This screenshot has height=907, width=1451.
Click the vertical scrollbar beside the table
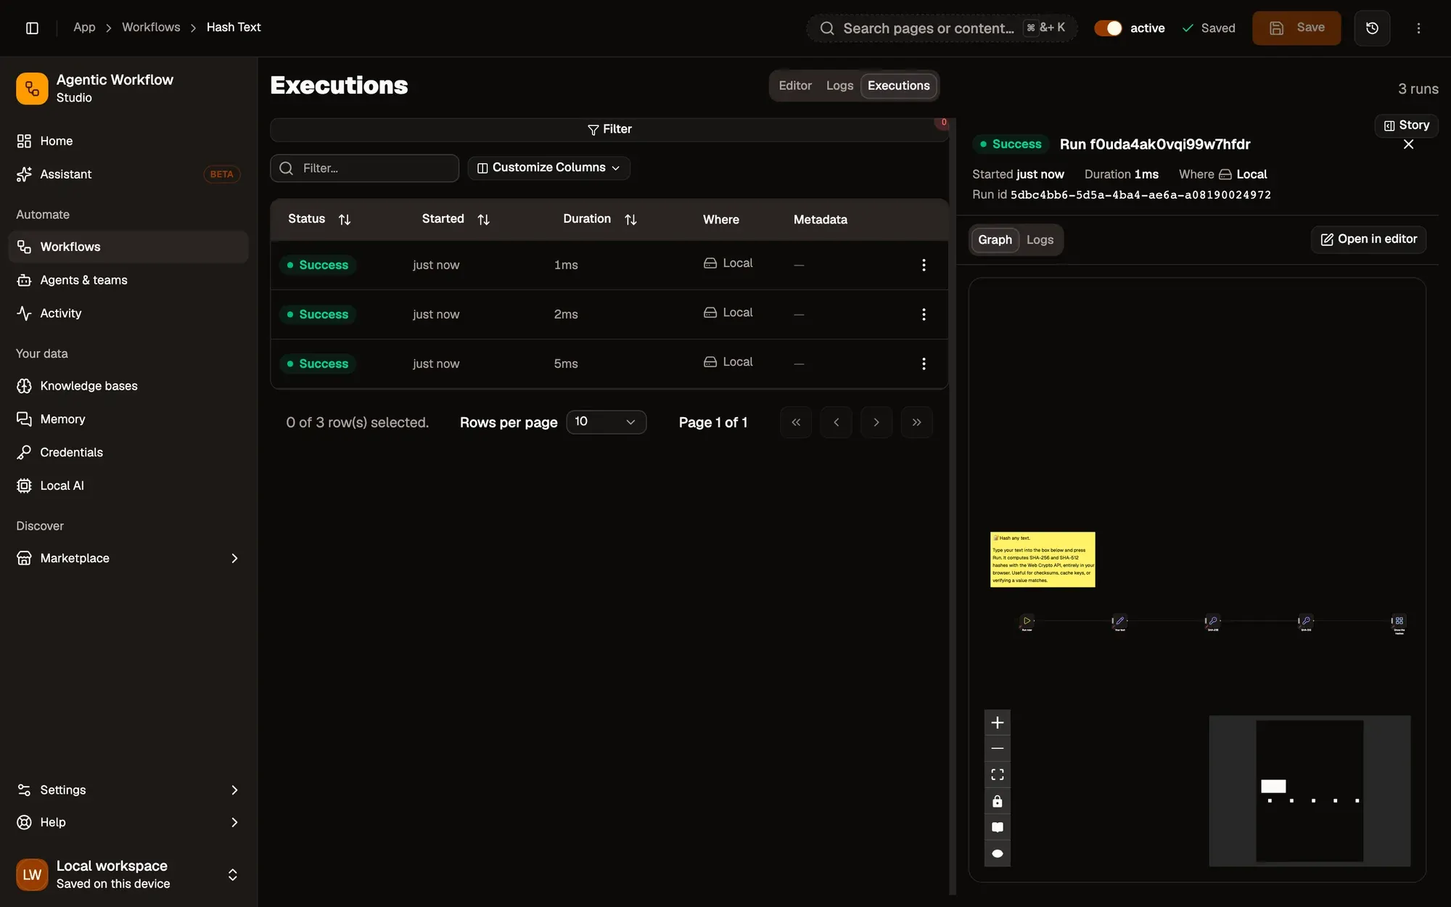click(x=953, y=506)
